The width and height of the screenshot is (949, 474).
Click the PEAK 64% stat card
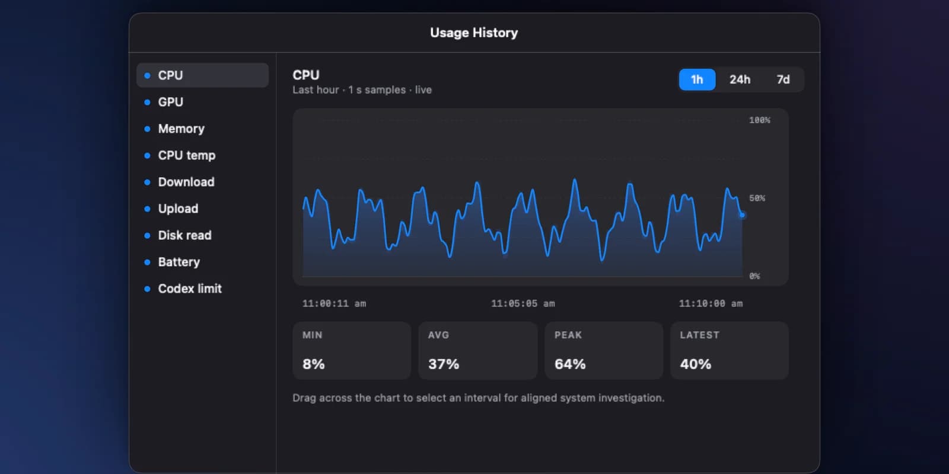[x=604, y=350]
